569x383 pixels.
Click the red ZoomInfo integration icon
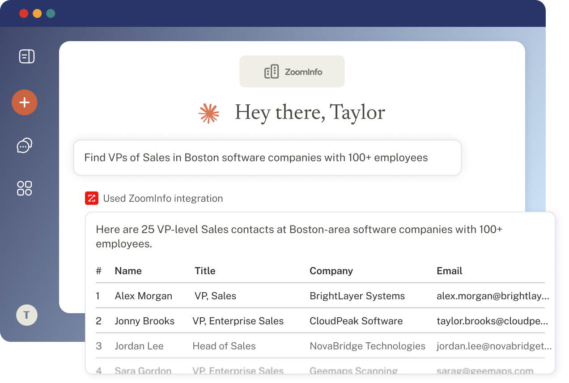pyautogui.click(x=92, y=198)
